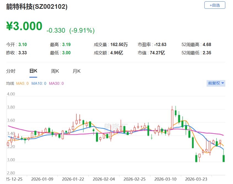Open the 周K weekly chart tab

(55, 71)
